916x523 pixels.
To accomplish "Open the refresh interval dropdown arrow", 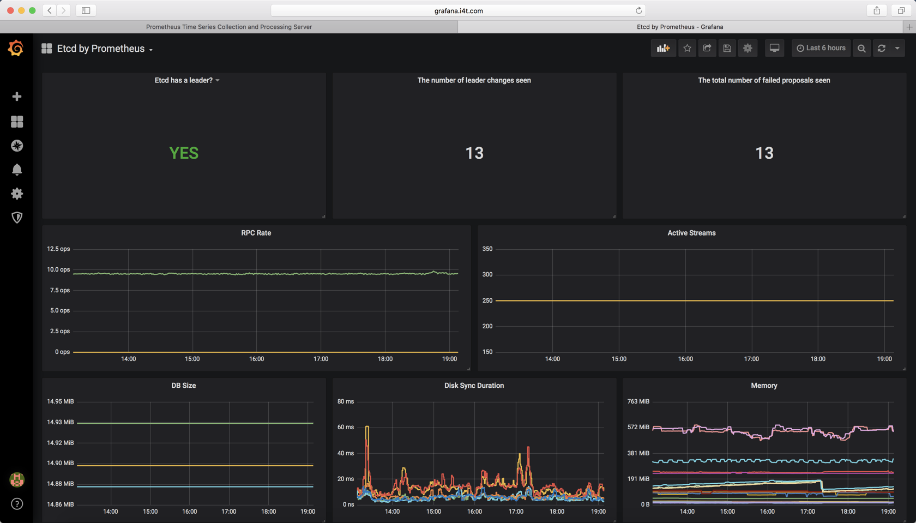I will pyautogui.click(x=897, y=48).
